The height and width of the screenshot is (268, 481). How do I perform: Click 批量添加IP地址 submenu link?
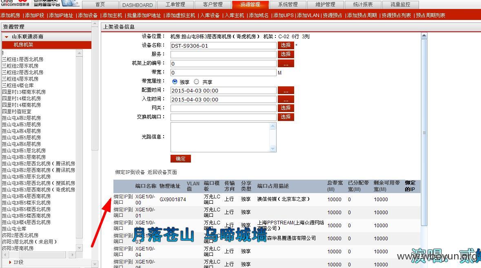[x=144, y=15]
